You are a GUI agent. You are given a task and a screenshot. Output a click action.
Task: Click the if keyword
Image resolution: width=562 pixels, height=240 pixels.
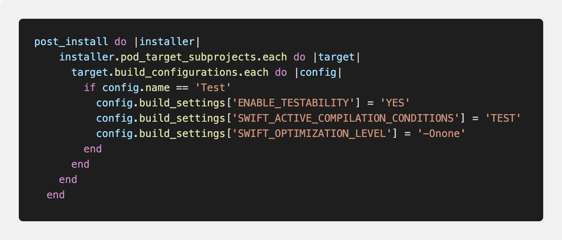coord(90,88)
